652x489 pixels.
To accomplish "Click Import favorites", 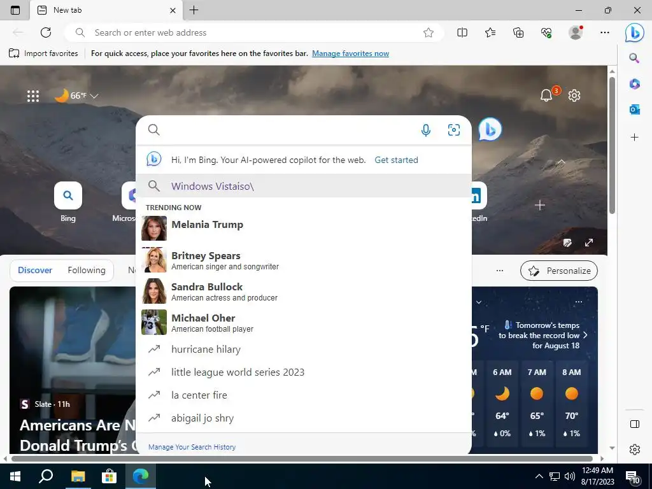I will (x=43, y=53).
